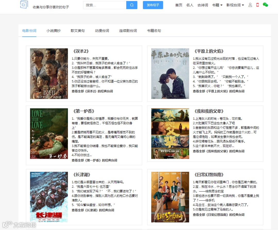Image resolution: width=278 pixels, height=230 pixels.
Task: Go to 首页 in the navigation
Action: pos(179,5)
